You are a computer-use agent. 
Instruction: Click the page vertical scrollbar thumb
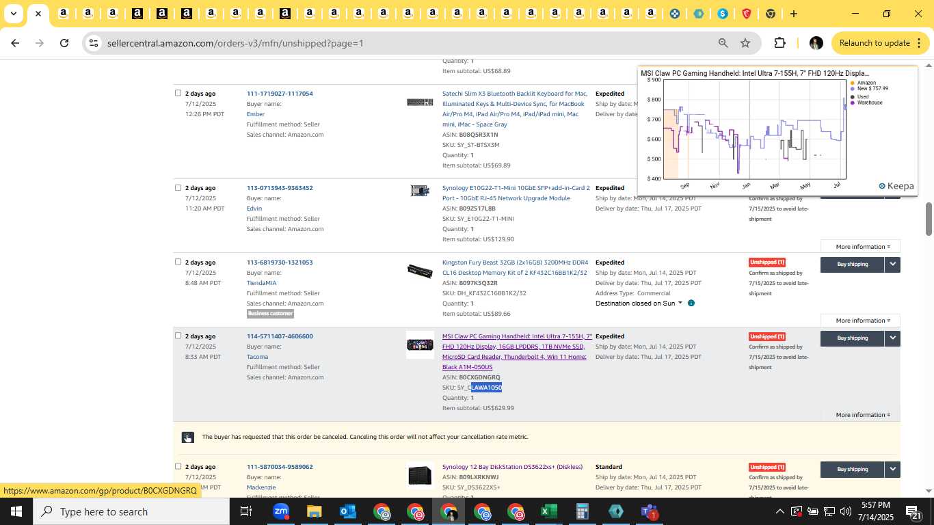point(929,219)
